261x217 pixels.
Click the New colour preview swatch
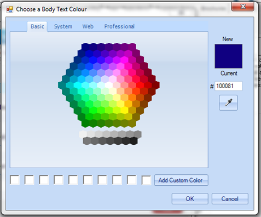coord(229,56)
